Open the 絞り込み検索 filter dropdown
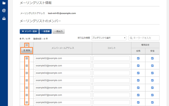Viewport: 169px width, 106px height. (109, 38)
